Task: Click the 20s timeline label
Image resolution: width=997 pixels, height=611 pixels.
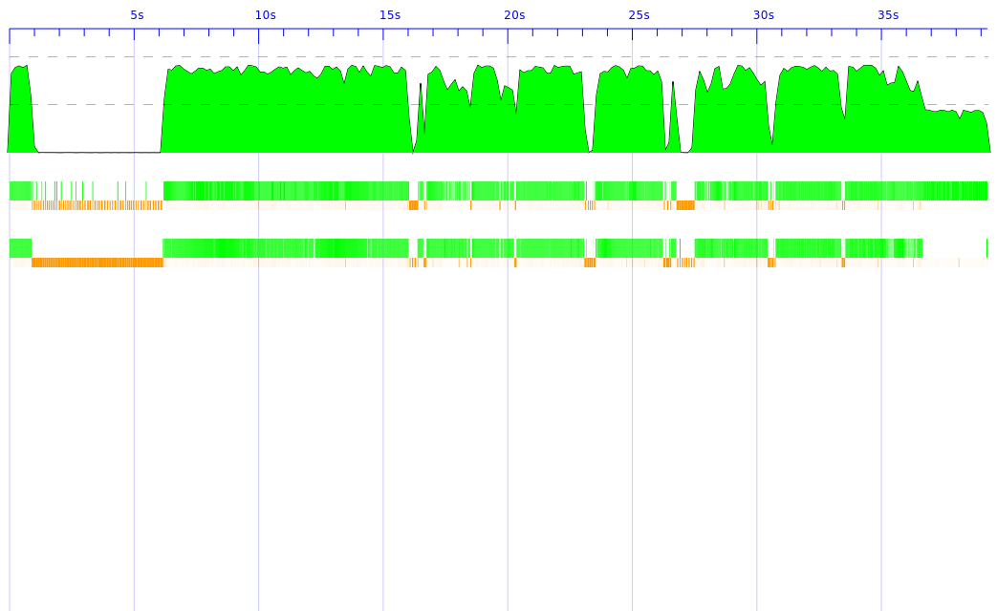Action: point(514,15)
